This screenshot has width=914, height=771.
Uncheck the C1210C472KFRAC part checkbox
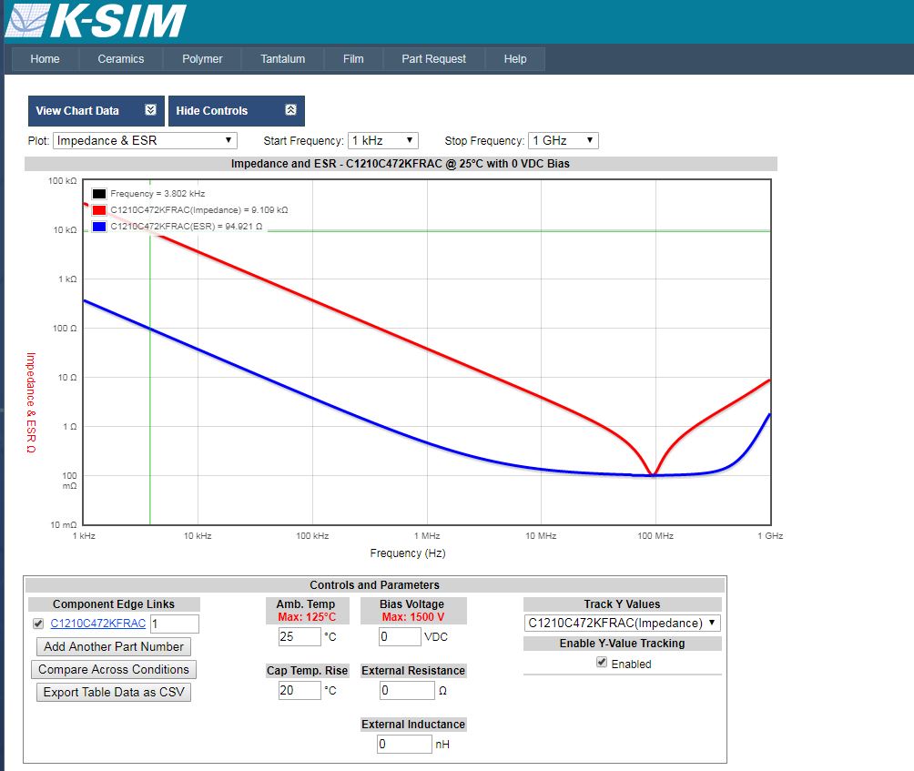38,624
